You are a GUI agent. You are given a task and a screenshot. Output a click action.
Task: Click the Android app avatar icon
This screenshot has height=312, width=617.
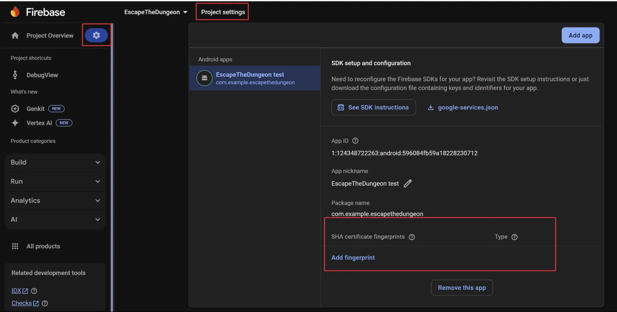pos(204,78)
